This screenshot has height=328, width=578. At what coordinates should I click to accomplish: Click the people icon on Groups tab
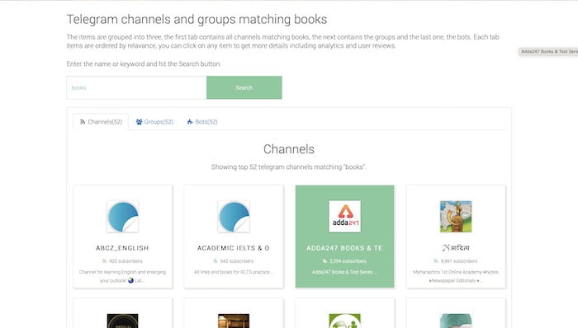[x=139, y=122]
